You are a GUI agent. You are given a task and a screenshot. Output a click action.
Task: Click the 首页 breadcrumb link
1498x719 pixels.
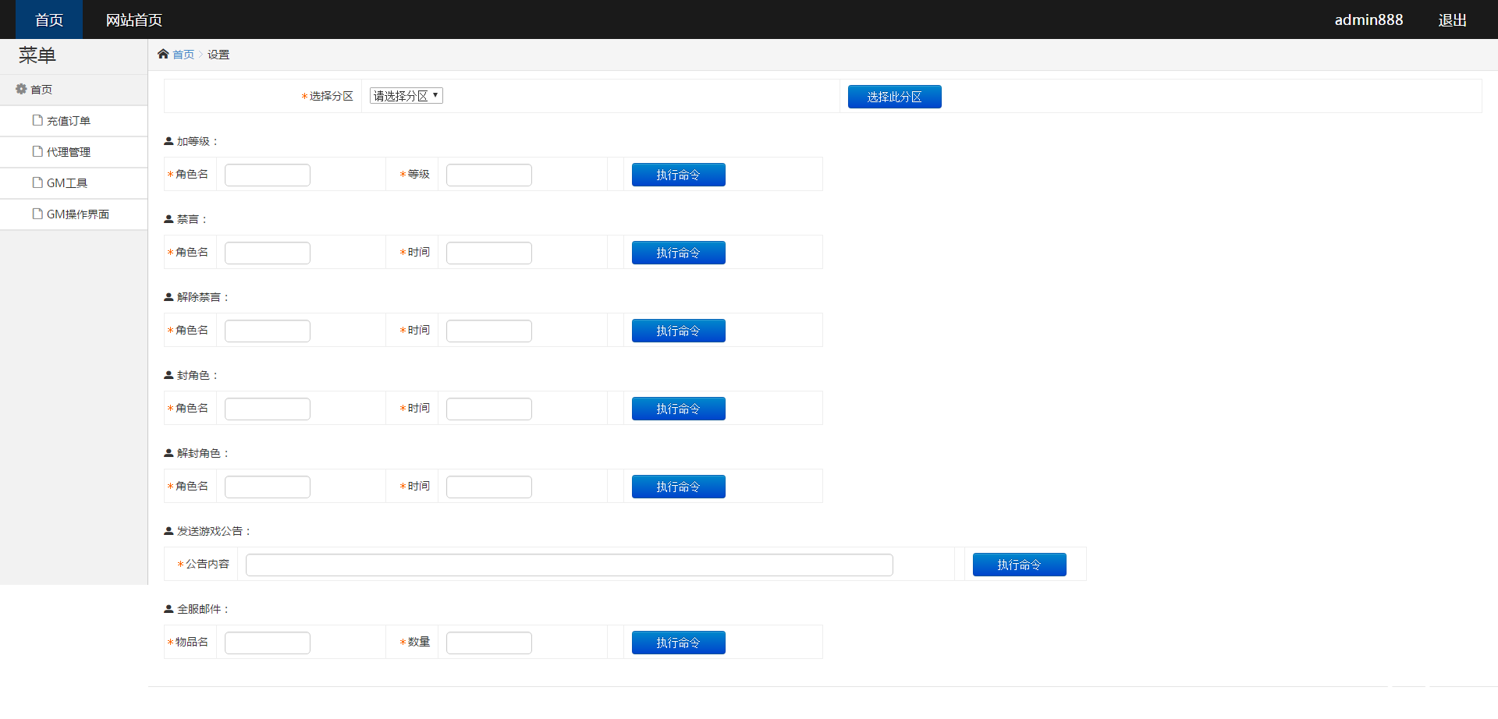pos(183,55)
